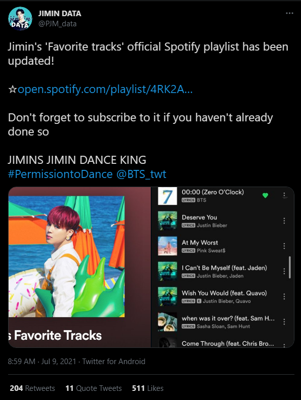Click the Zero O'Clock album cover thumbnail
Image resolution: width=301 pixels, height=400 pixels.
point(167,196)
